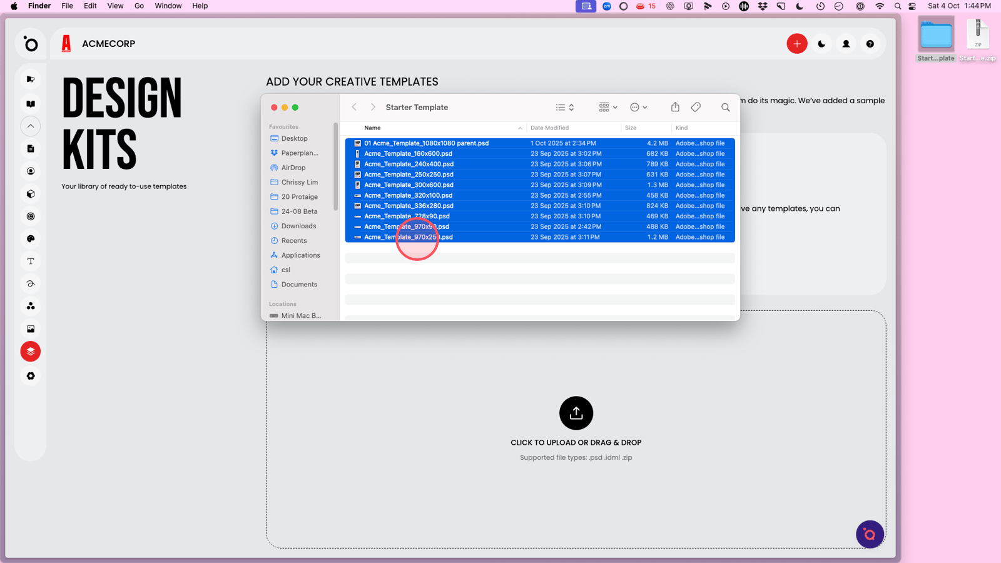The height and width of the screenshot is (563, 1001).
Task: Click the Finder share icon
Action: point(675,107)
